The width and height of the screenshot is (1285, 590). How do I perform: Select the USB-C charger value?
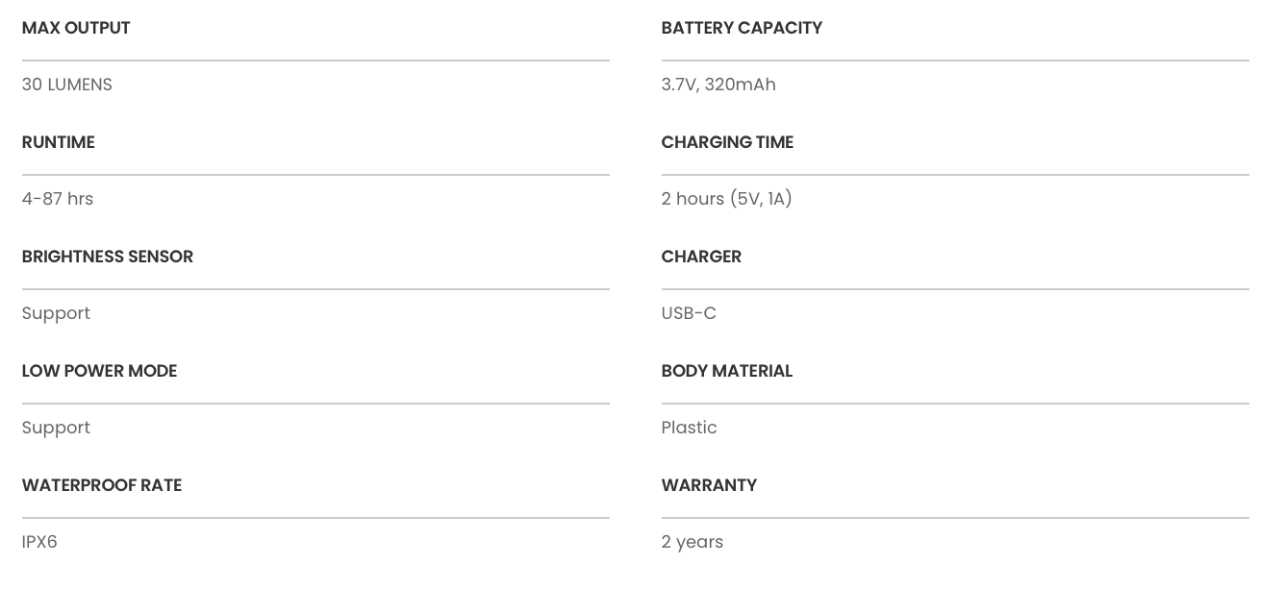click(689, 313)
